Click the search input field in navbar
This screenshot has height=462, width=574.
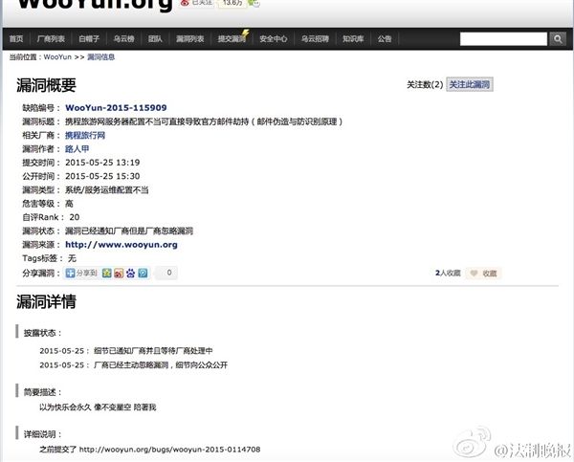(x=503, y=39)
